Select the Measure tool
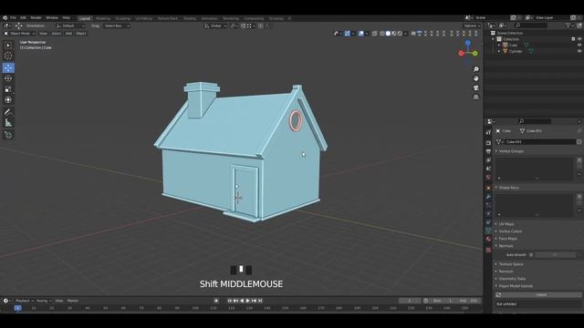Viewport: 584px width, 328px height. pos(8,123)
